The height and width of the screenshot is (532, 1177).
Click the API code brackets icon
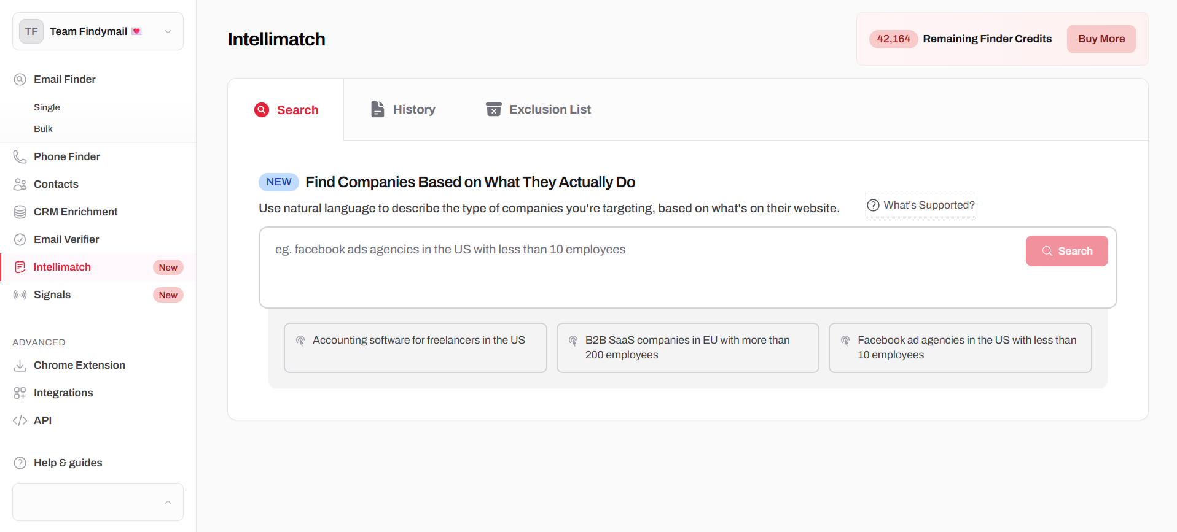pyautogui.click(x=20, y=420)
